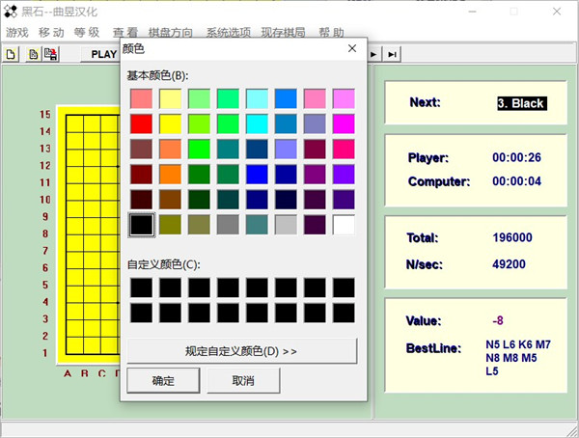
Task: Pick the pure red swatch in second row
Action: [141, 123]
